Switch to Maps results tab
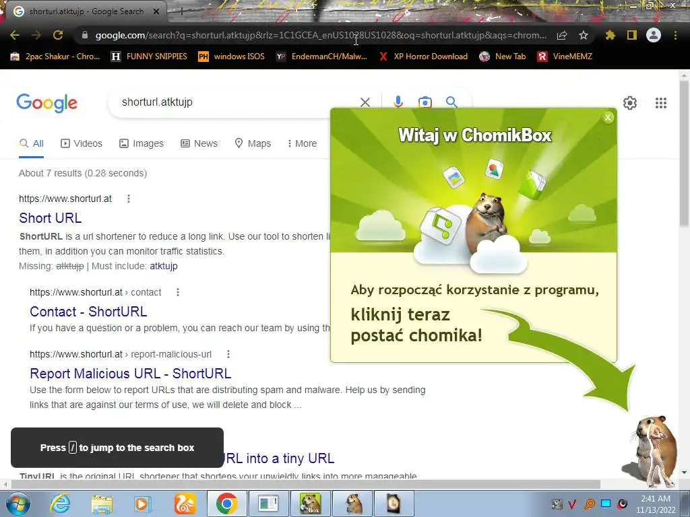The image size is (690, 517). tap(253, 143)
